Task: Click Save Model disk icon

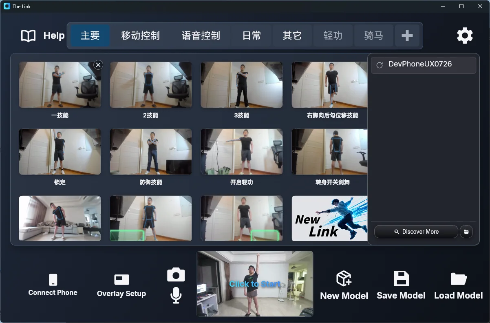Action: tap(401, 285)
